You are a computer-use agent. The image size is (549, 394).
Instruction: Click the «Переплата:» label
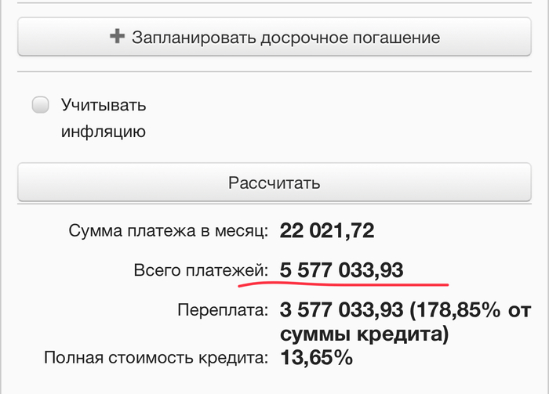tap(223, 310)
